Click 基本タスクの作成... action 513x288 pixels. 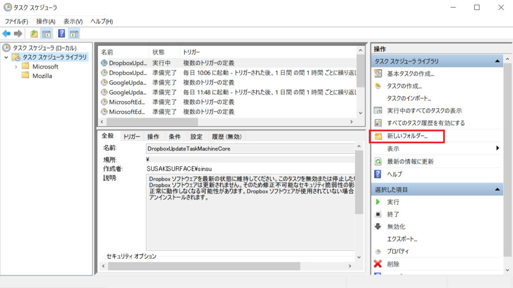(x=410, y=74)
